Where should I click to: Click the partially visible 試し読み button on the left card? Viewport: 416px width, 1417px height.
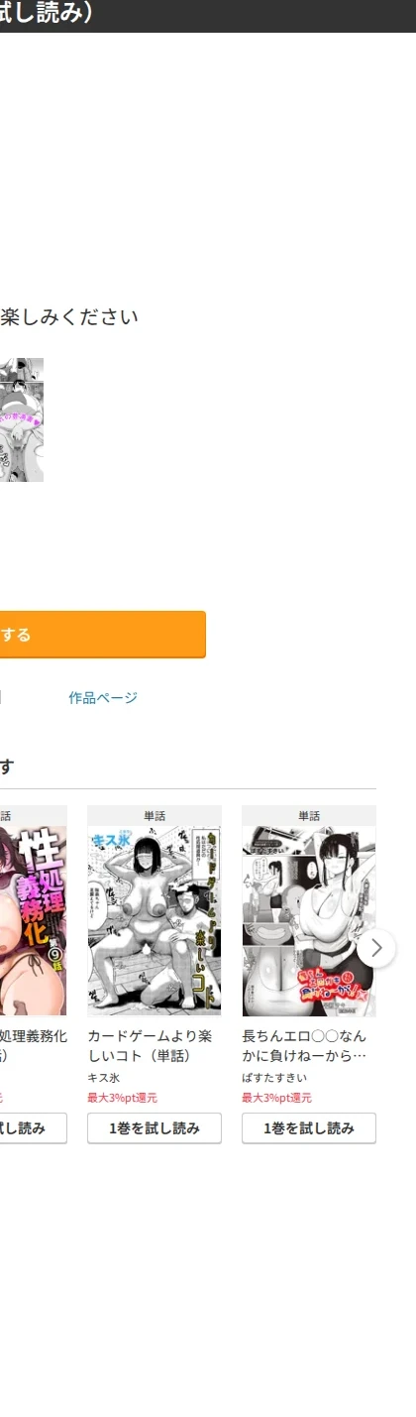click(x=34, y=1128)
